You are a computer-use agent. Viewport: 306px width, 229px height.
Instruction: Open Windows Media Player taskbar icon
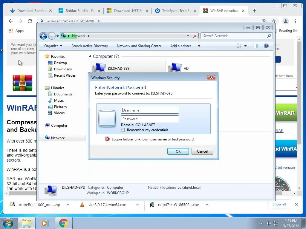[x=45, y=223]
